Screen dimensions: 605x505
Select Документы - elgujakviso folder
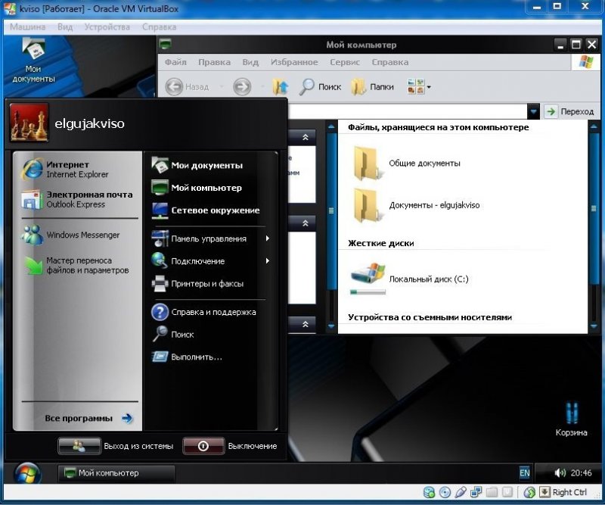[415, 204]
